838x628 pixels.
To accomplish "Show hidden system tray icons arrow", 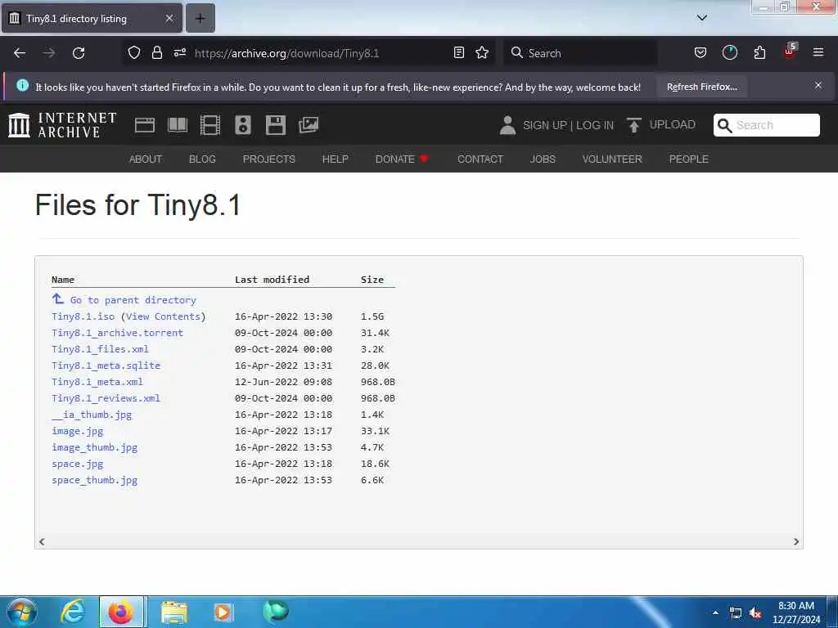I will pos(715,612).
